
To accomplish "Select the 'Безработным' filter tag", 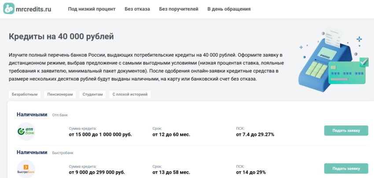I will 25,94.
